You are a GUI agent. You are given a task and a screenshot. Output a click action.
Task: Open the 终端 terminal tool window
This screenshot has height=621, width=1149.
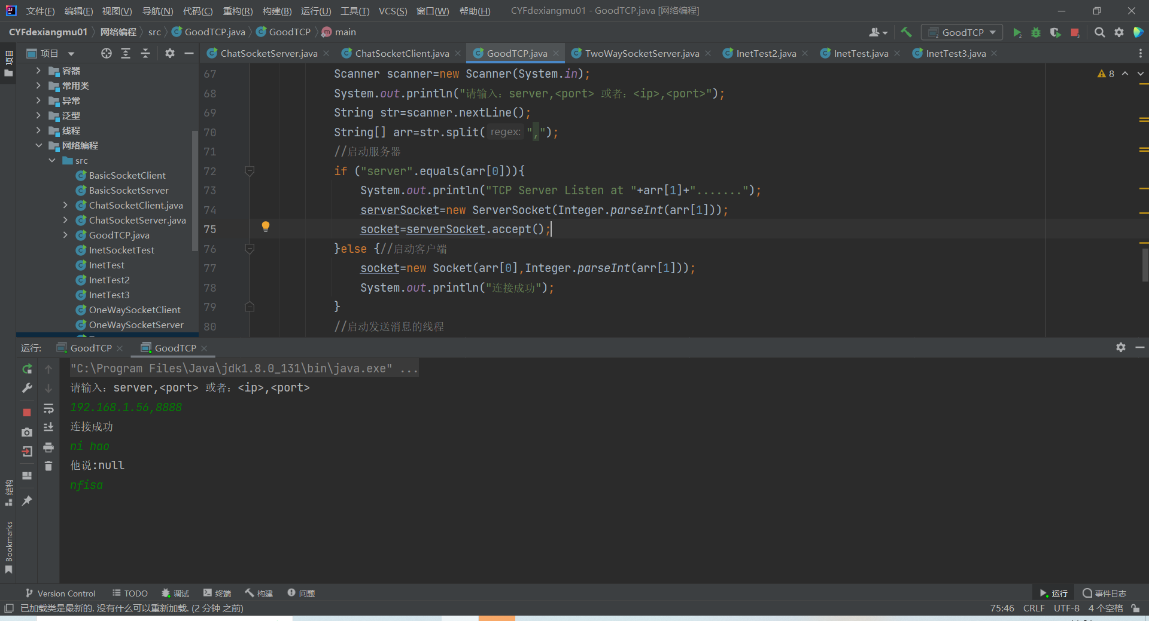(x=217, y=593)
